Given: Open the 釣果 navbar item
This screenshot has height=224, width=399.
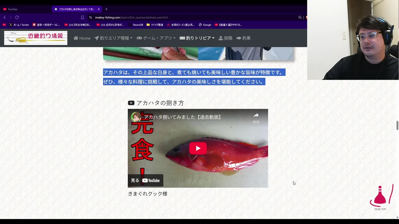Looking at the screenshot, I should (243, 38).
